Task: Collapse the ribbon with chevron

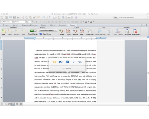Action: 143,25
